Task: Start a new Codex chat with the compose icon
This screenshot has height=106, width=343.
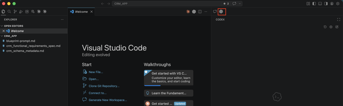Action: 337,27
